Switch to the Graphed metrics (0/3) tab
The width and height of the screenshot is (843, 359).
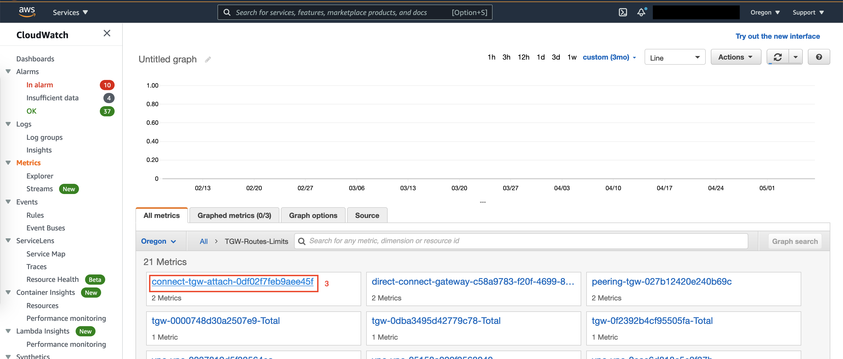[x=234, y=215]
